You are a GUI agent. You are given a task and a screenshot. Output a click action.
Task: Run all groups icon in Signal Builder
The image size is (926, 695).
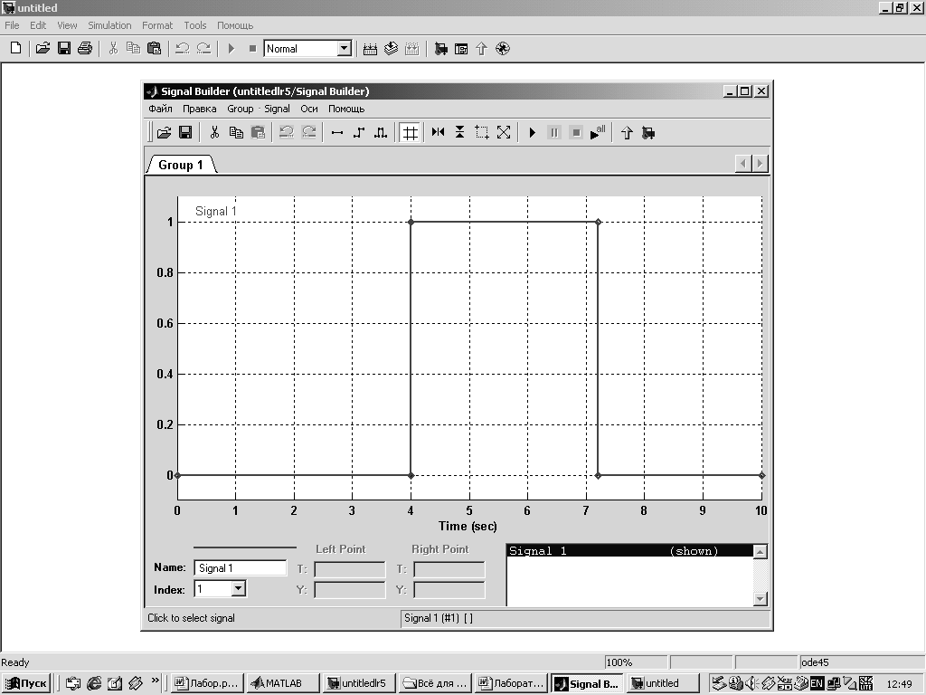(598, 132)
